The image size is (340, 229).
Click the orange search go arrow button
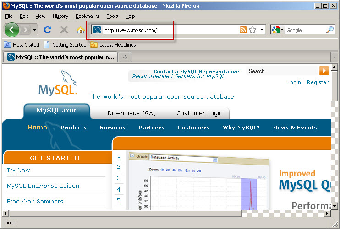(x=324, y=71)
